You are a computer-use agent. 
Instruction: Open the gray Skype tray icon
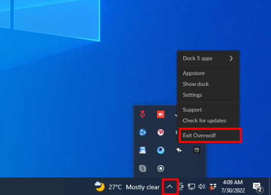(143, 168)
